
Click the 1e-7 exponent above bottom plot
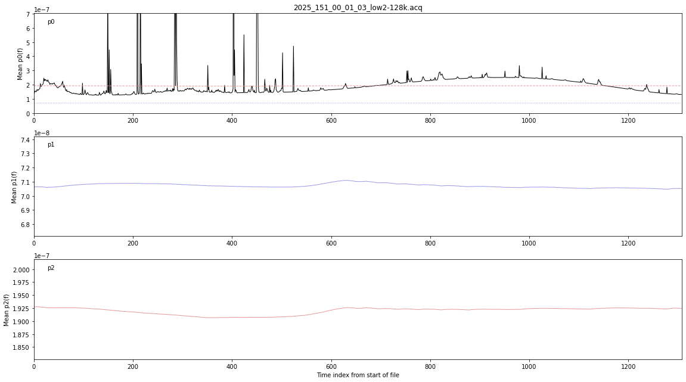point(42,256)
